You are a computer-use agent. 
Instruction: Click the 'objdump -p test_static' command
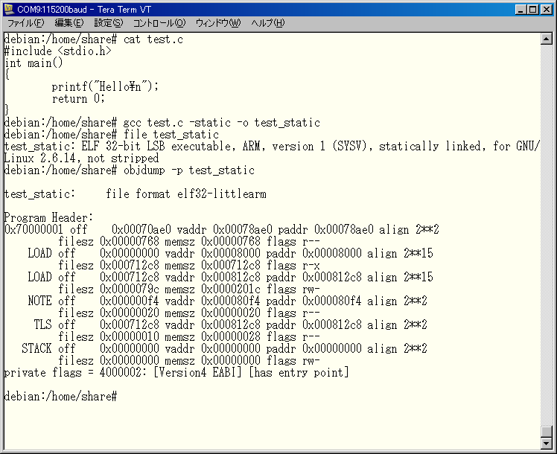click(x=189, y=170)
